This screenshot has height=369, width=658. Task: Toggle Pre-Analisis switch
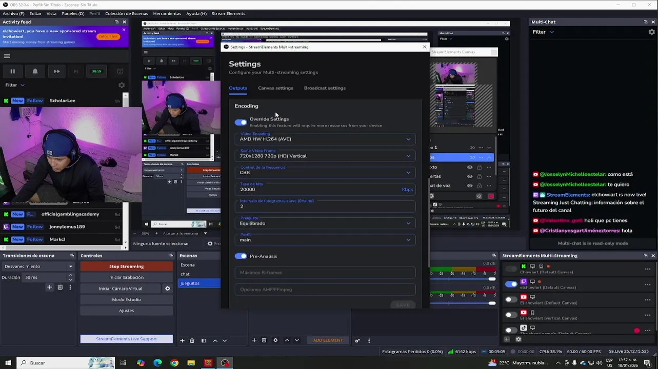241,256
